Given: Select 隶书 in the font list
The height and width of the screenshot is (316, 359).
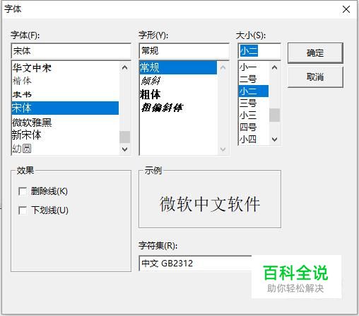Looking at the screenshot, I should (x=65, y=94).
